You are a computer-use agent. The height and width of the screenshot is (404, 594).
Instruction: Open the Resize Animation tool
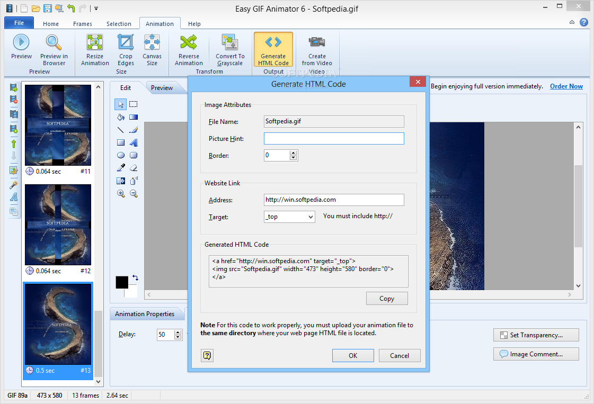click(95, 50)
